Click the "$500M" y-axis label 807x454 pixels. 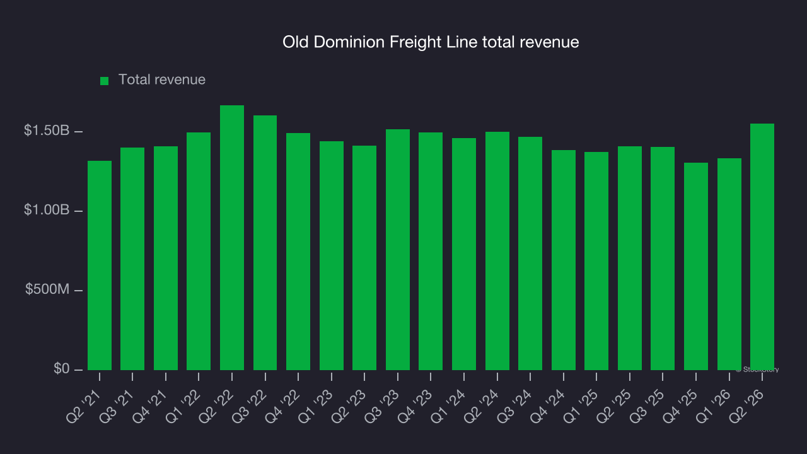click(x=48, y=290)
